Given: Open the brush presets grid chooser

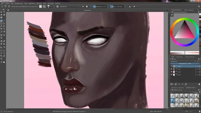Looking at the screenshot, I should [57, 6].
